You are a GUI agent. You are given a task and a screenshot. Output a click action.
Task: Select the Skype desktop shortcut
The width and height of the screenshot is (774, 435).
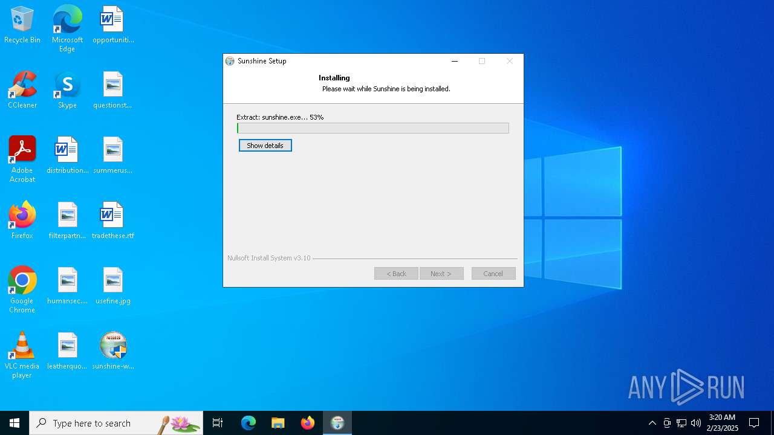tap(67, 91)
